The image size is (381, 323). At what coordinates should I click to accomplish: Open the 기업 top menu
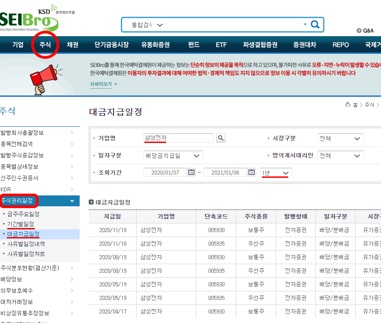tap(18, 45)
